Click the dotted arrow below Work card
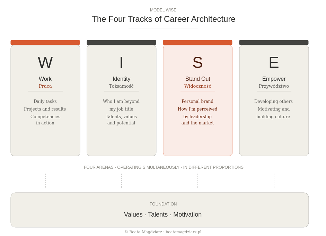The height and width of the screenshot is (236, 326). [x=45, y=181]
